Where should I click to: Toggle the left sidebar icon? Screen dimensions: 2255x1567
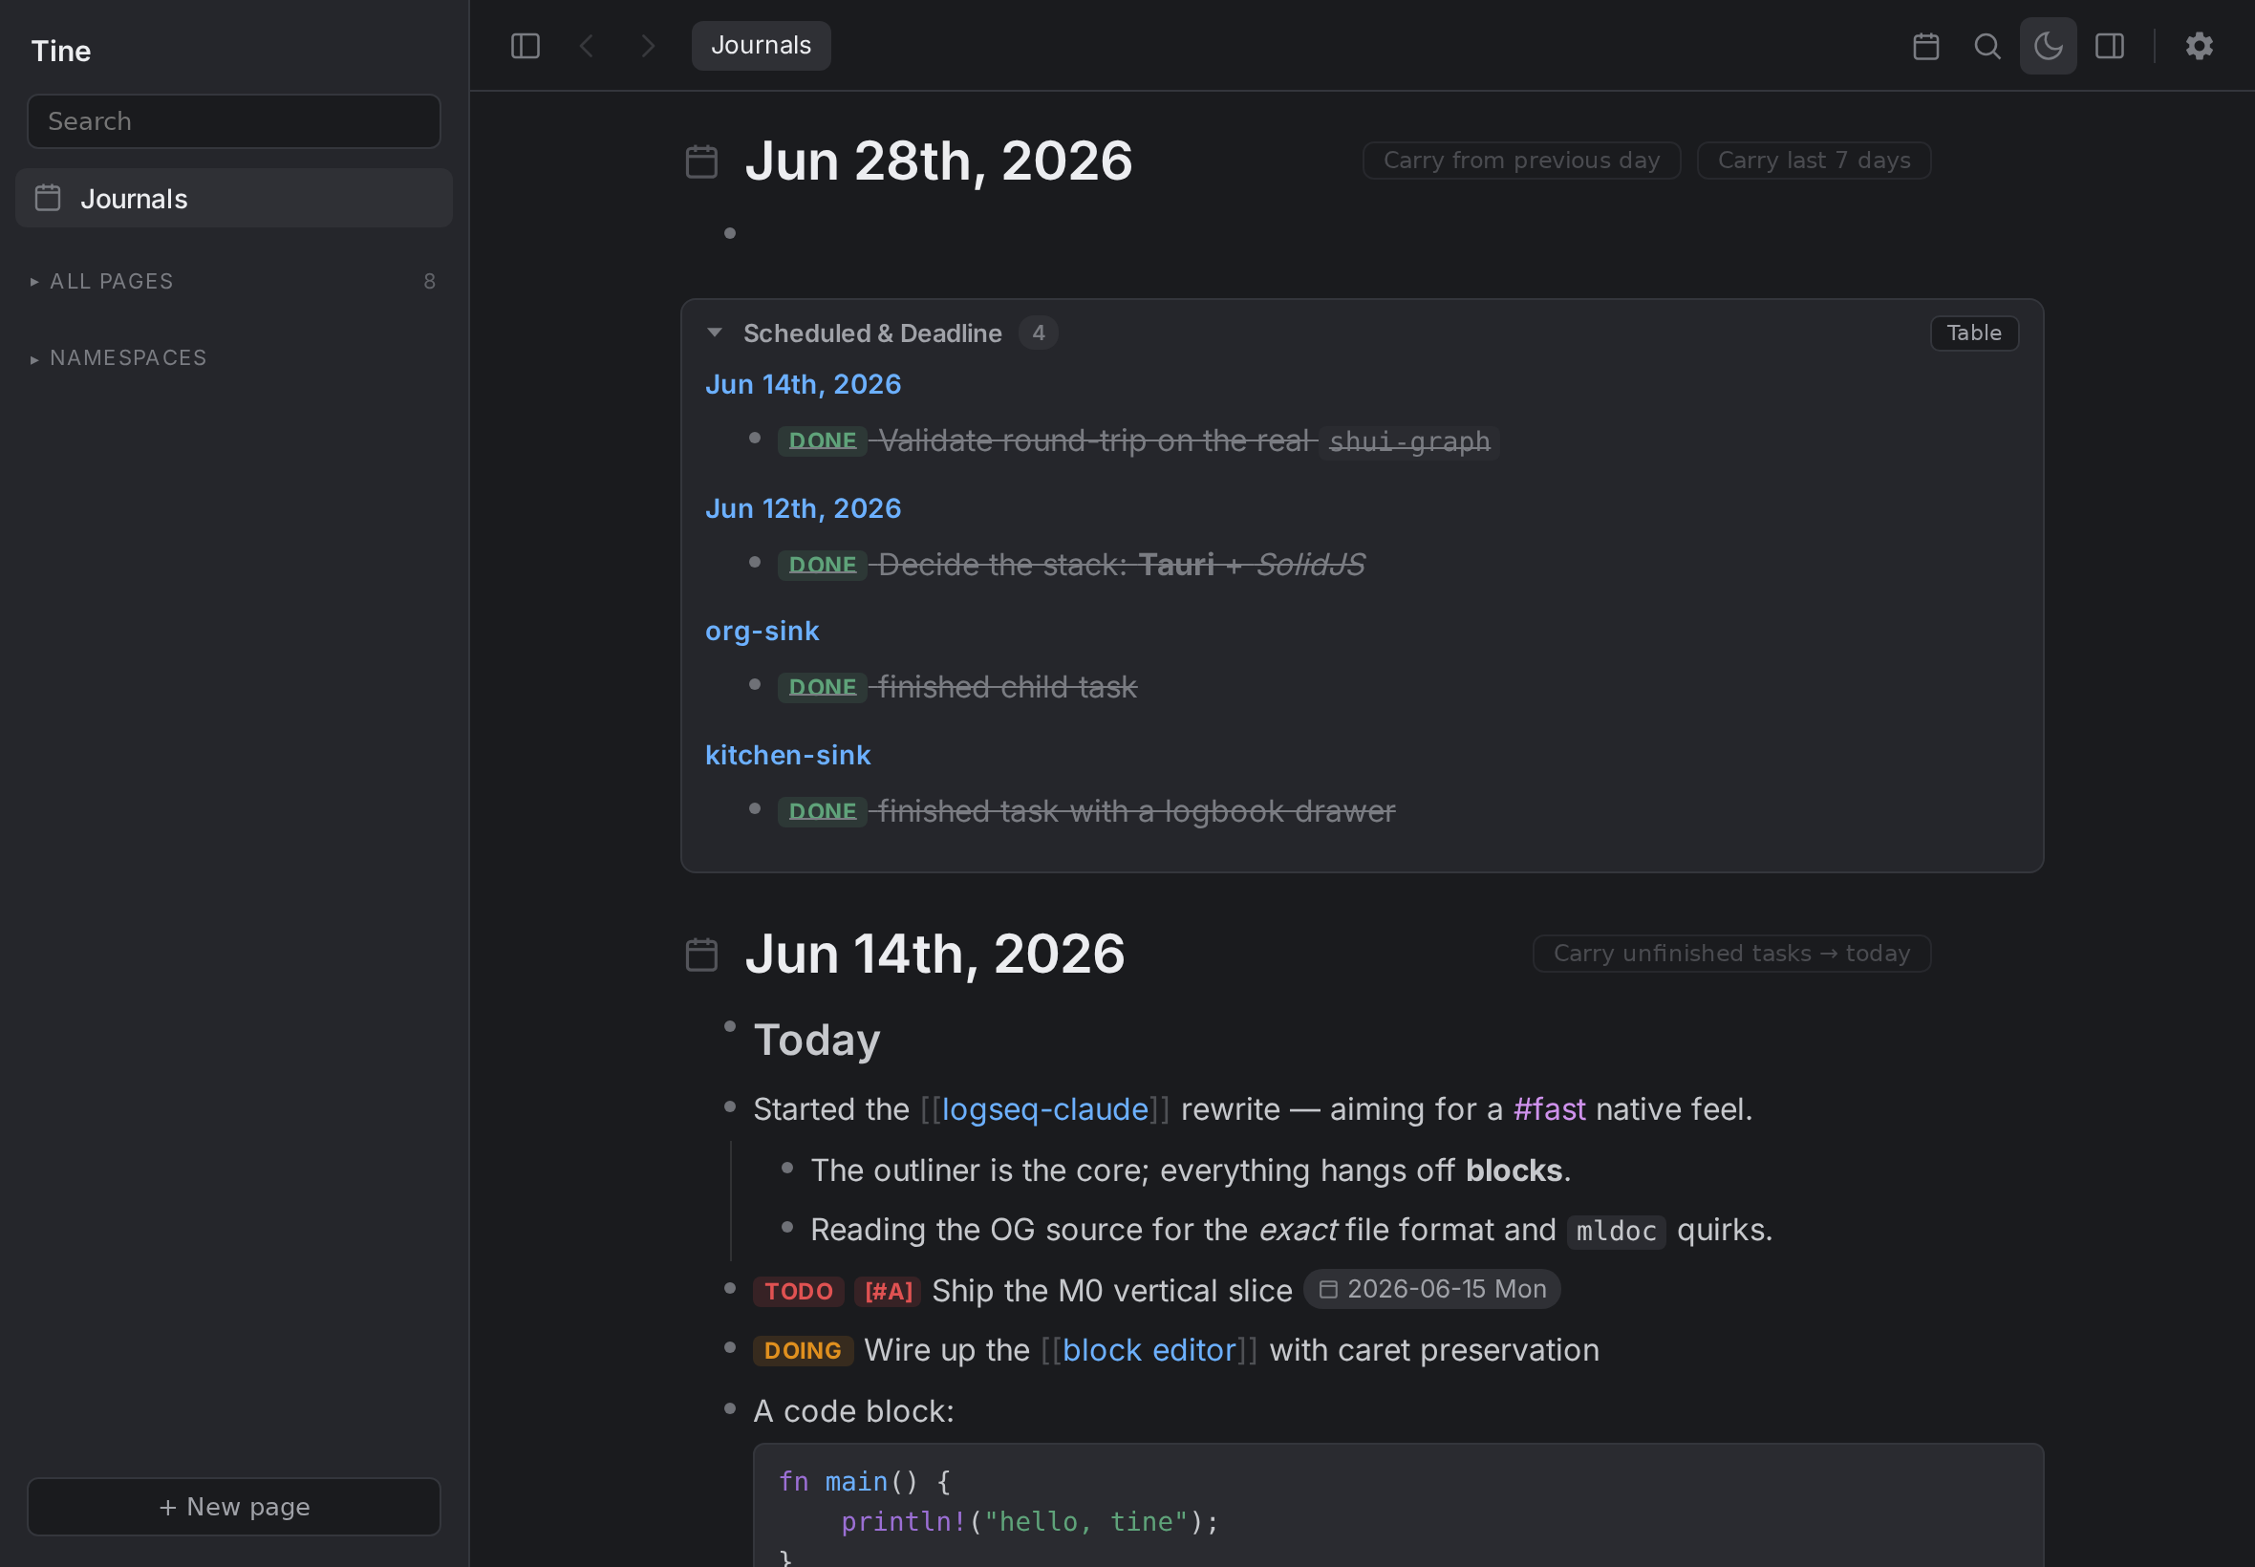click(x=526, y=45)
